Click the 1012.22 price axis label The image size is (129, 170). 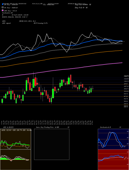(126, 91)
